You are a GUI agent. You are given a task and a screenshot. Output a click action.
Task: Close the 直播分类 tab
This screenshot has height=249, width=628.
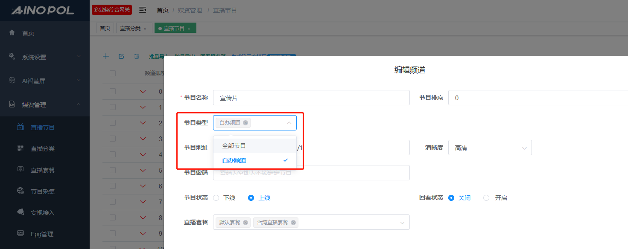click(145, 29)
